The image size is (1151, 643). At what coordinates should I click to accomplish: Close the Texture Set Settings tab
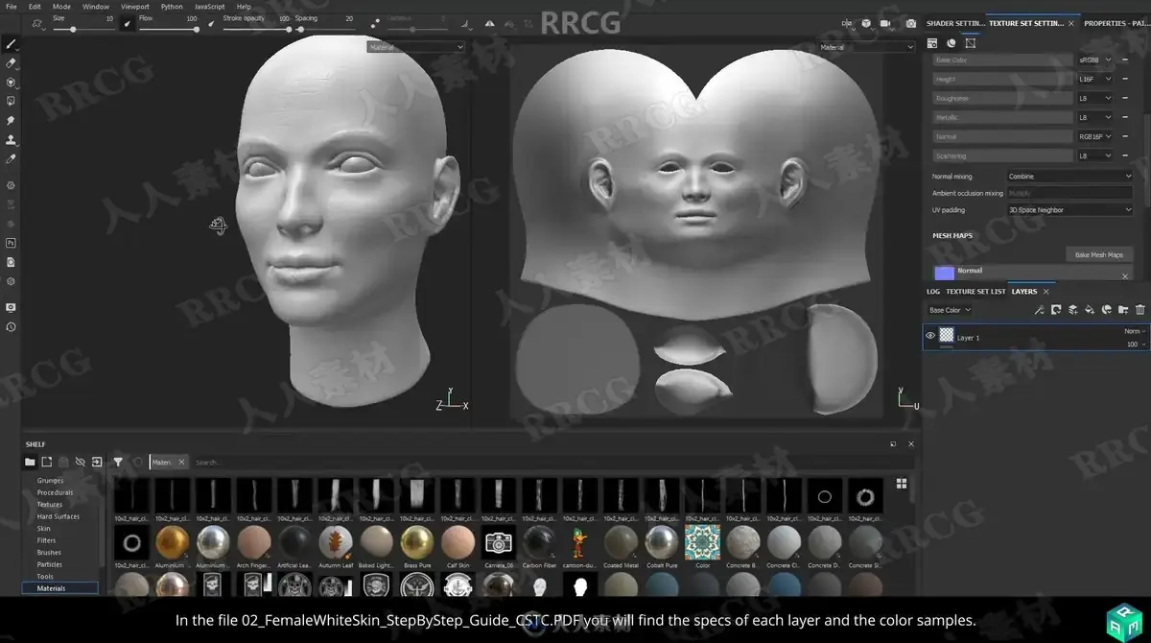point(1072,23)
